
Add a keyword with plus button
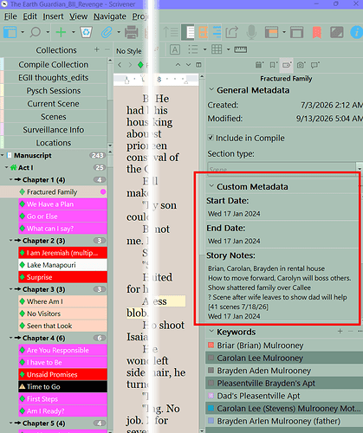coord(340,331)
